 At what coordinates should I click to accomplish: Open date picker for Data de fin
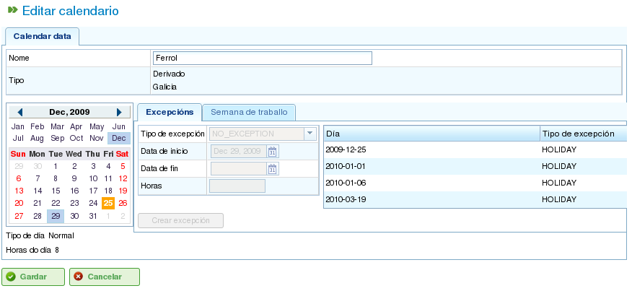pyautogui.click(x=272, y=169)
